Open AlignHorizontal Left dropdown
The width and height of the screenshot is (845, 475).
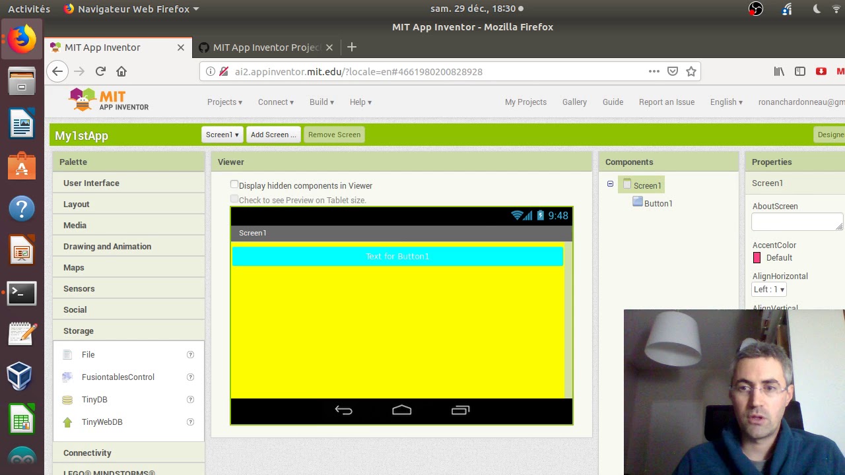coord(769,290)
